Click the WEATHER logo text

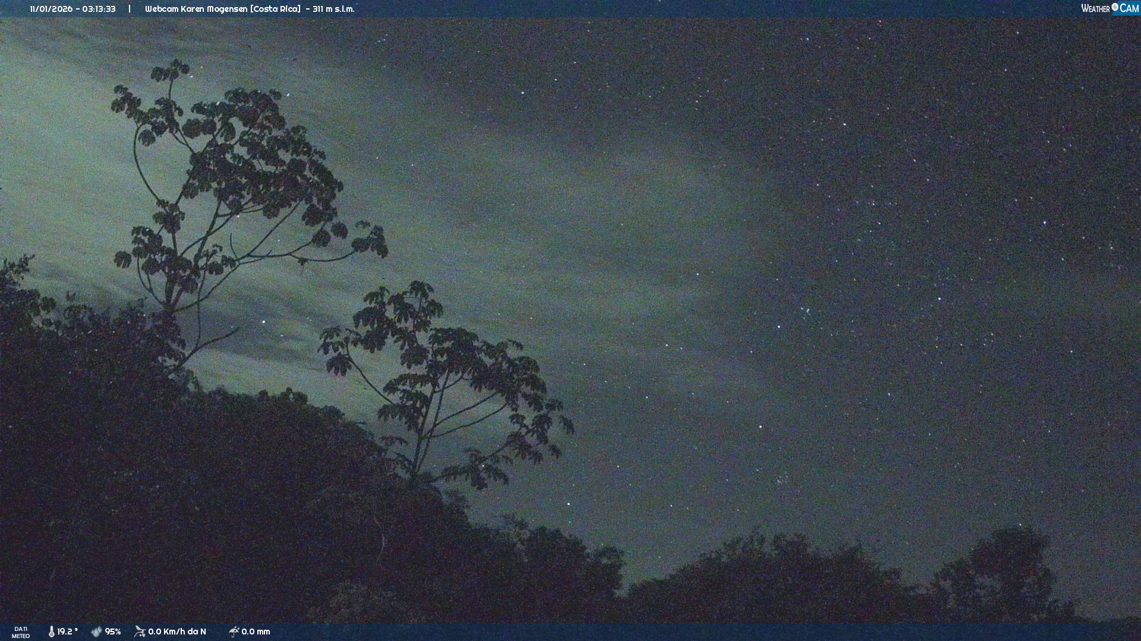[1095, 8]
